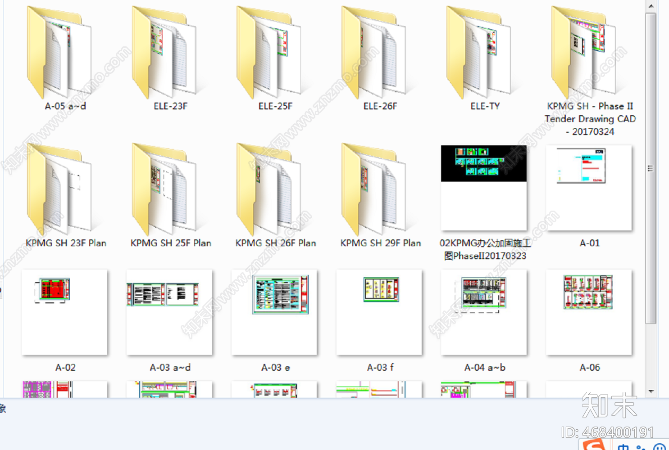Select the A-03 f drawing file
Viewport: 669px width, 450px height.
click(379, 312)
